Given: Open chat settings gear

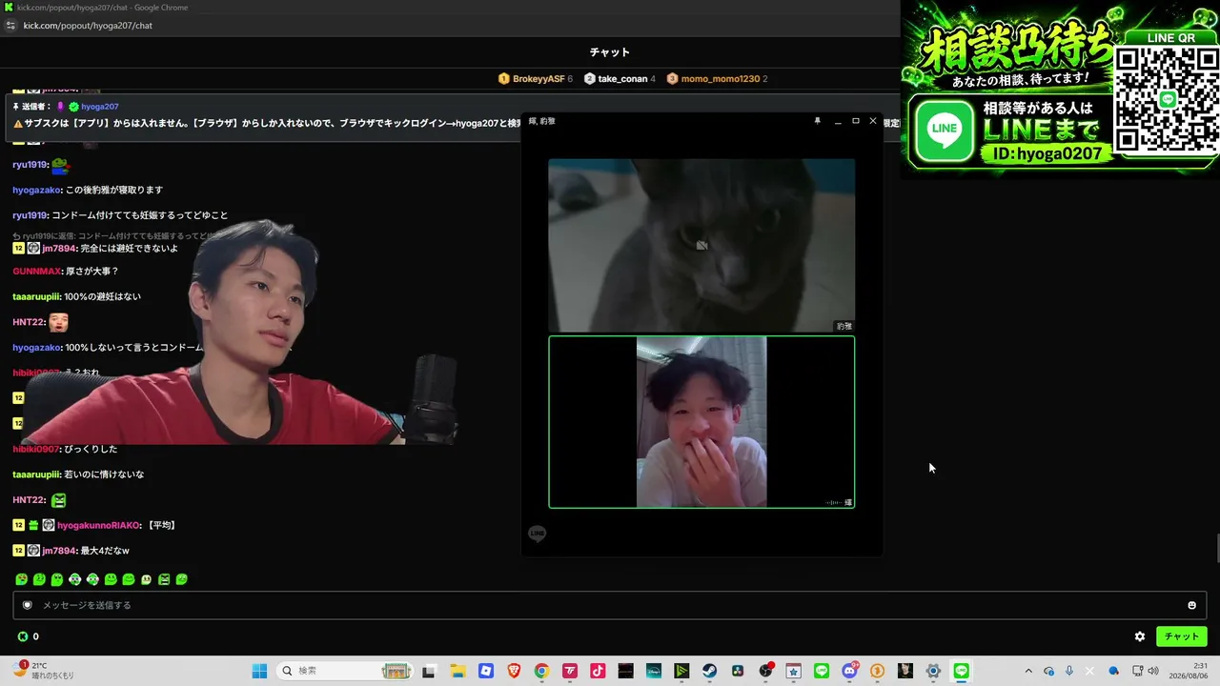Looking at the screenshot, I should click(1140, 636).
